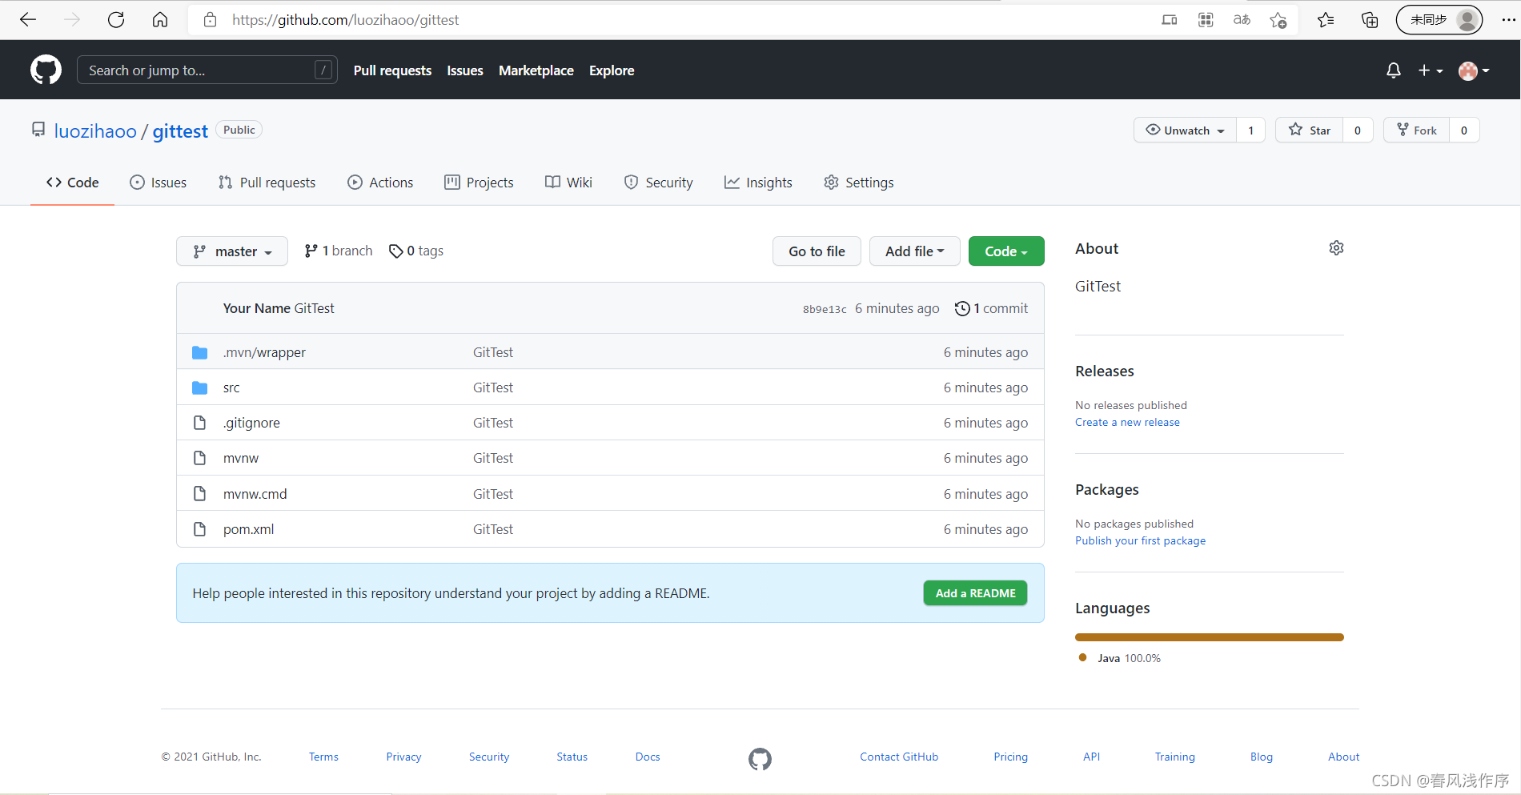This screenshot has height=795, width=1521.
Task: Click Publish your first package link
Action: coord(1140,540)
